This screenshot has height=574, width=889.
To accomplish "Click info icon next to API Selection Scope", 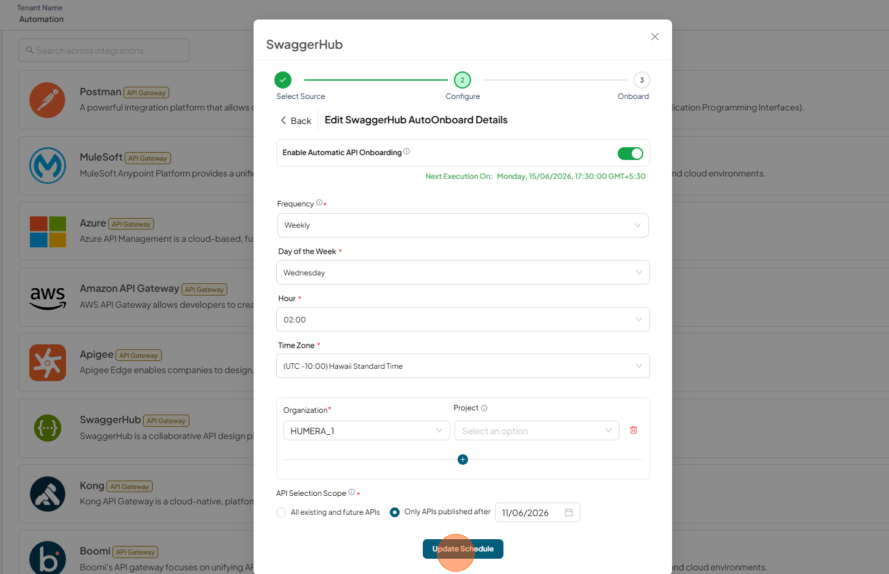I will coord(351,492).
